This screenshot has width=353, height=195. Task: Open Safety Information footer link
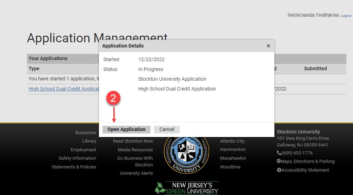77,158
